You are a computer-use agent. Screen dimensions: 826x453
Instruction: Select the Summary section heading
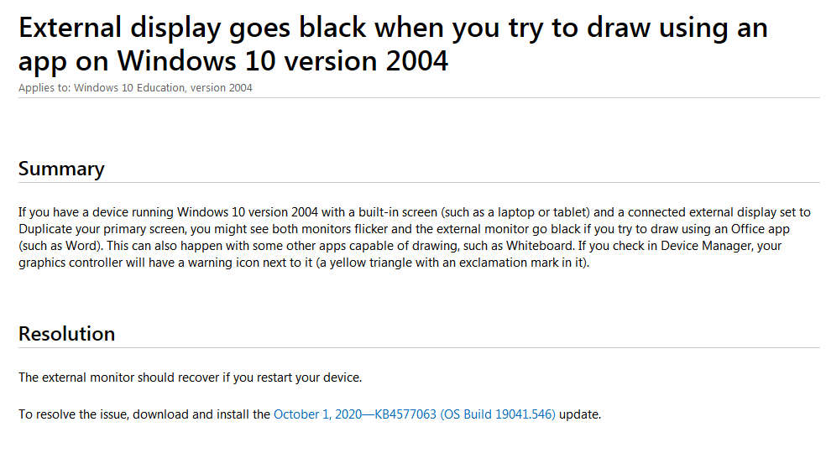click(61, 169)
